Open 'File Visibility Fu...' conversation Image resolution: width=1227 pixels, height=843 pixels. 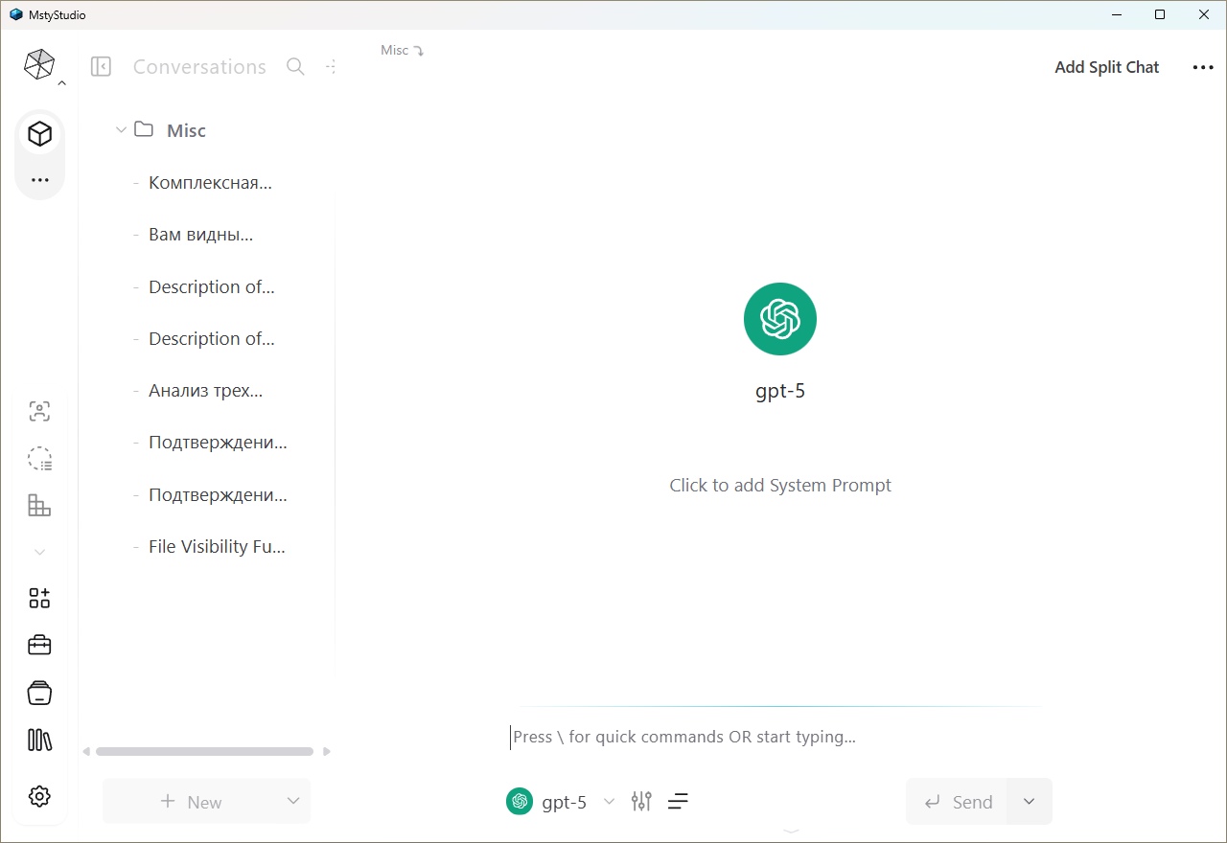point(217,547)
